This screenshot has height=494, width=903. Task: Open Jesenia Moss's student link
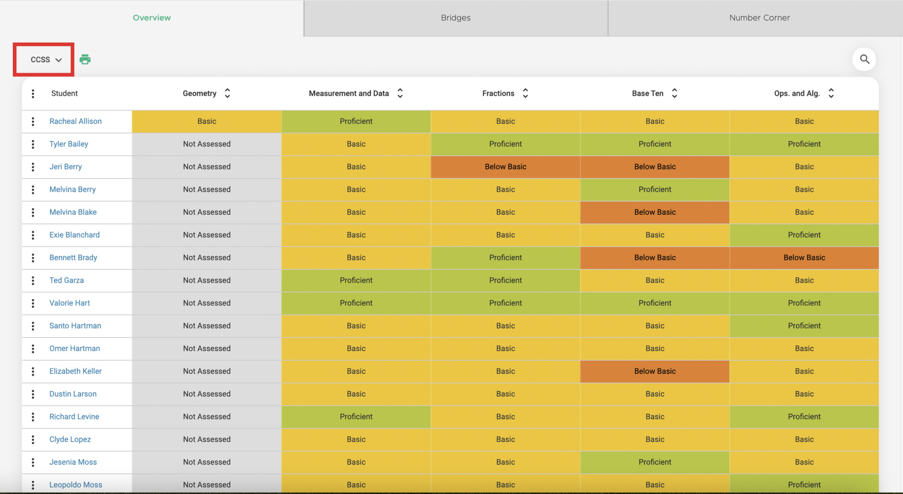pyautogui.click(x=73, y=462)
